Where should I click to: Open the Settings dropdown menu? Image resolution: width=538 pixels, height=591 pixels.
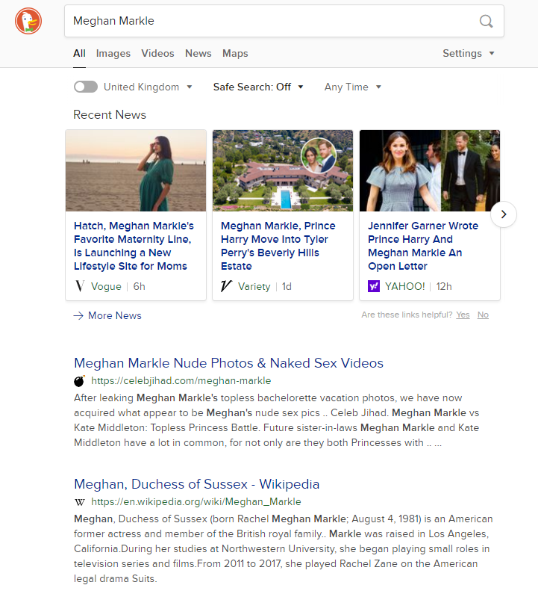click(x=468, y=53)
